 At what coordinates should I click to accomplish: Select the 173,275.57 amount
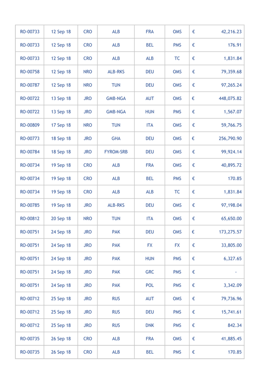[x=230, y=232]
